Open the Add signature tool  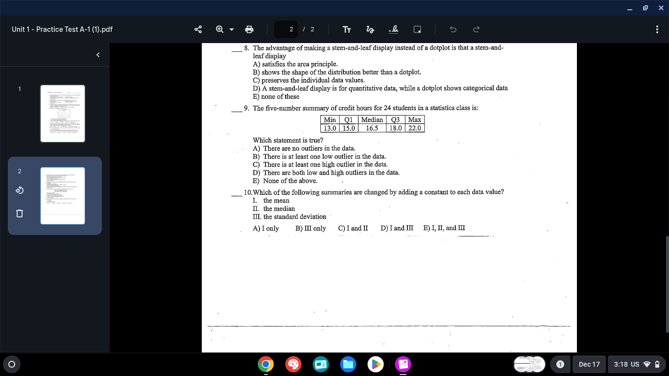tap(393, 29)
